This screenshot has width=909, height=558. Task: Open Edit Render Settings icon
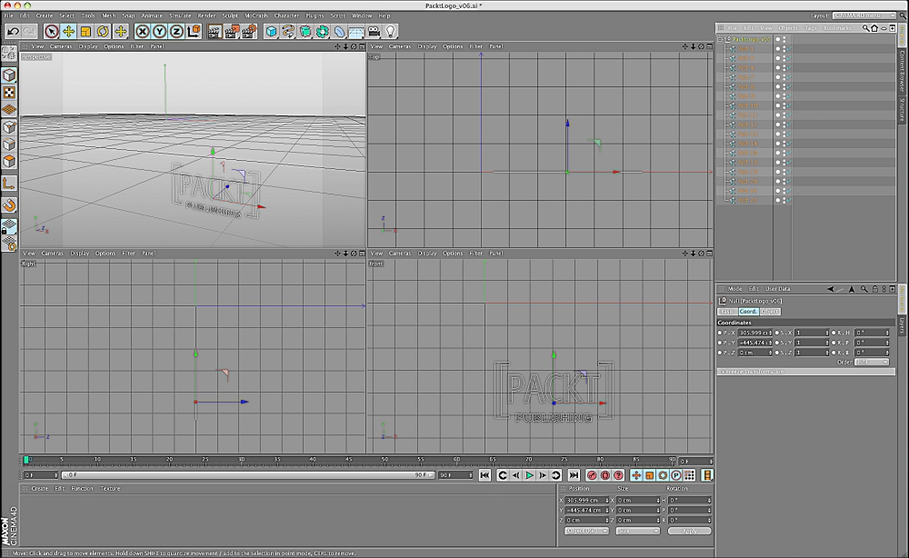pyautogui.click(x=249, y=31)
